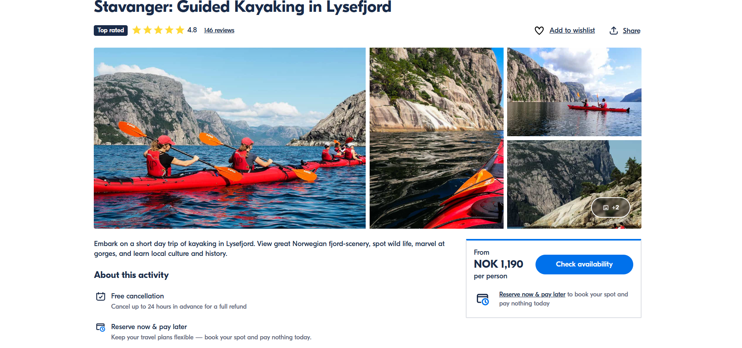Expand the About this activity section

tap(131, 275)
